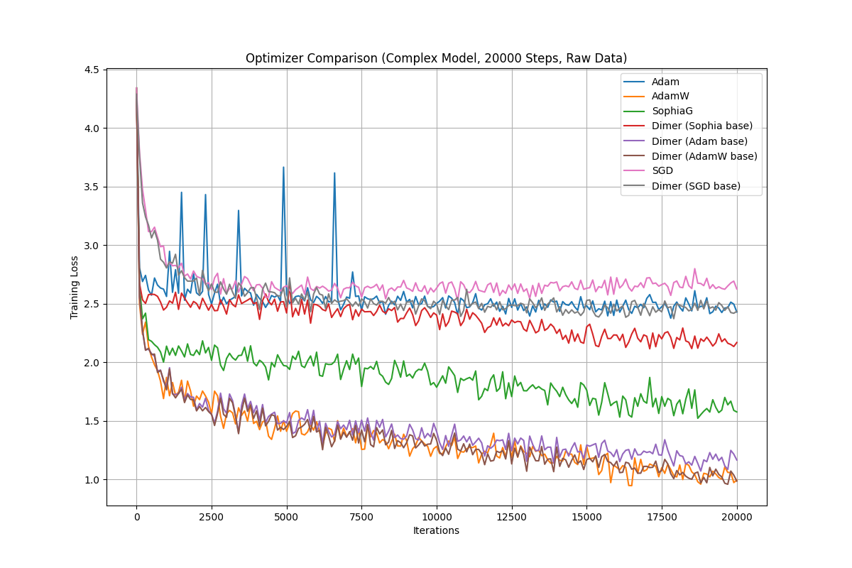The height and width of the screenshot is (568, 852).
Task: Click the 'SGD' legend label
Action: (662, 171)
